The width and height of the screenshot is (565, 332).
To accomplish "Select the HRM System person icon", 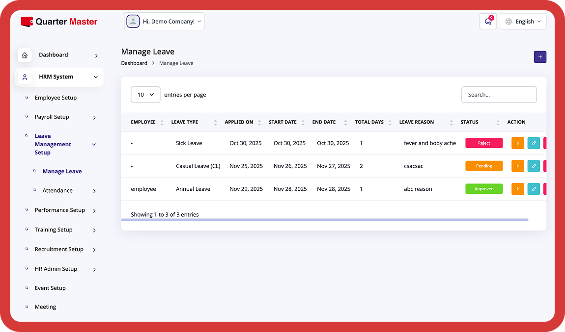I will pyautogui.click(x=25, y=77).
